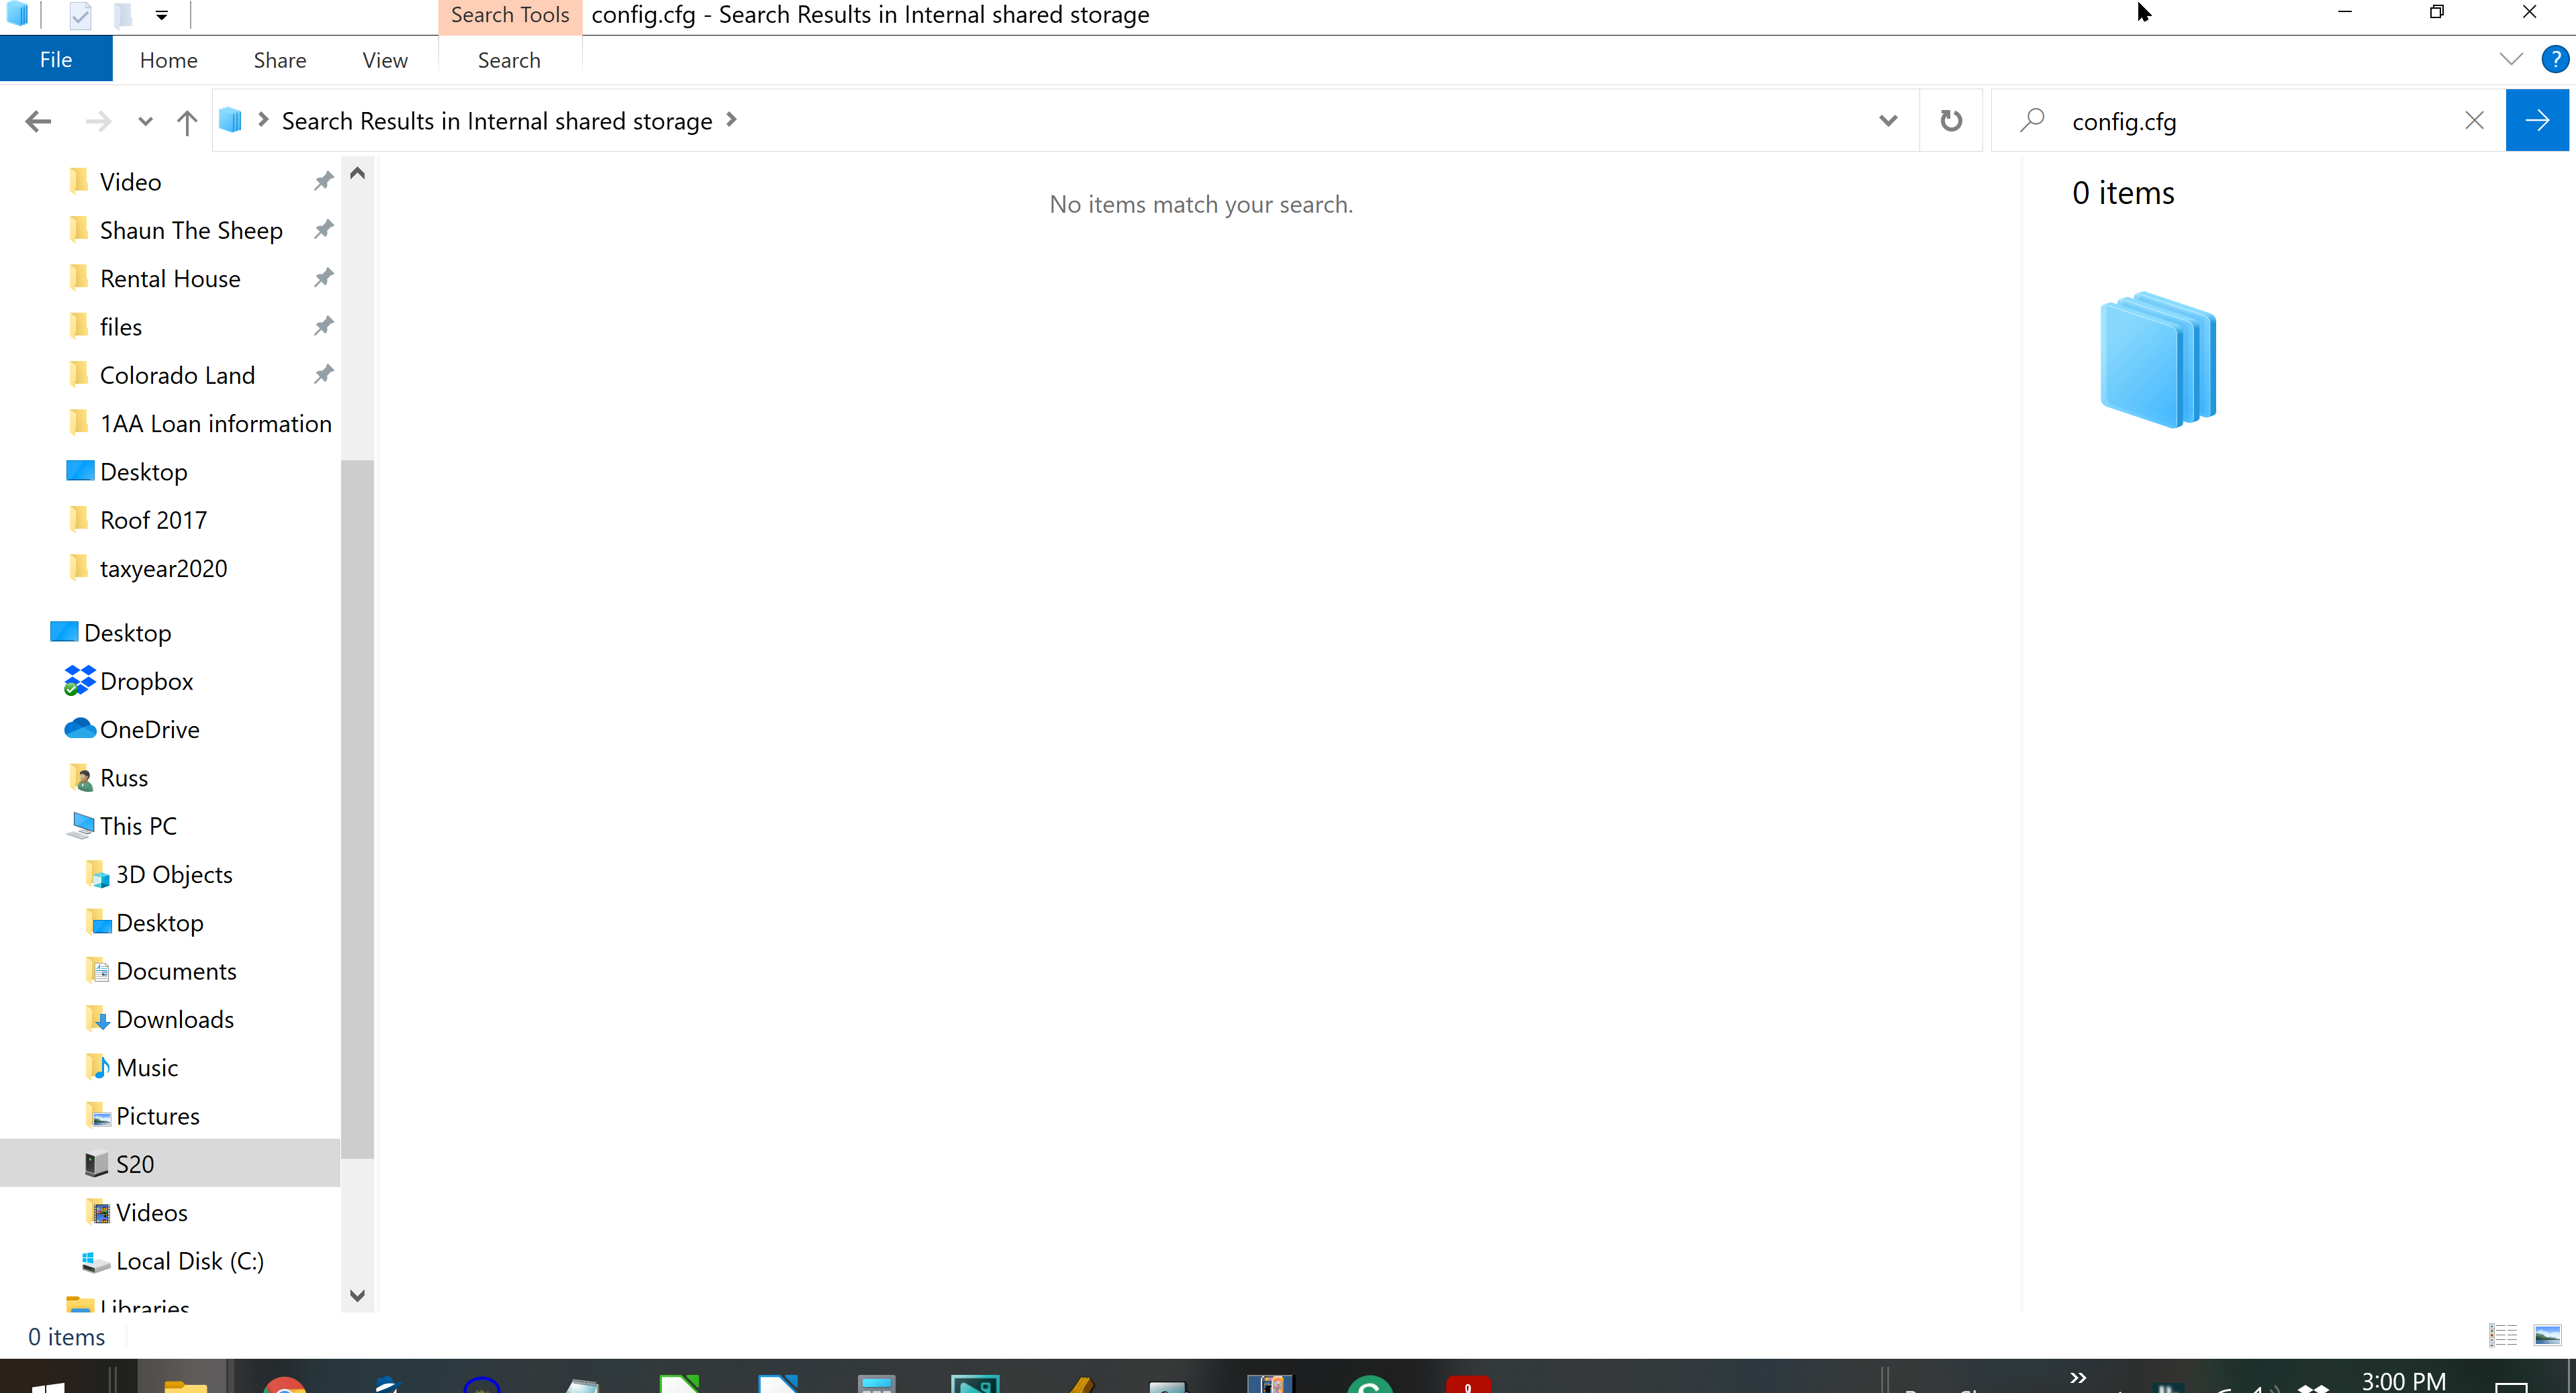The width and height of the screenshot is (2576, 1393).
Task: Open the File menu tab
Action: coord(56,60)
